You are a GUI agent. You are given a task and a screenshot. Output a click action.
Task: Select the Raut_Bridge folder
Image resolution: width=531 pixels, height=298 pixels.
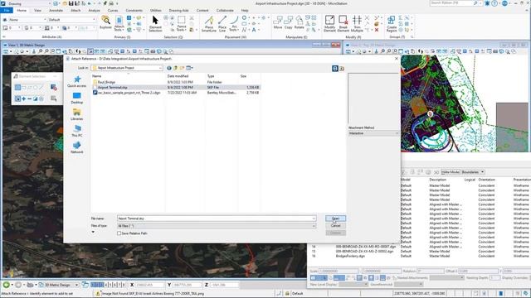tap(106, 82)
